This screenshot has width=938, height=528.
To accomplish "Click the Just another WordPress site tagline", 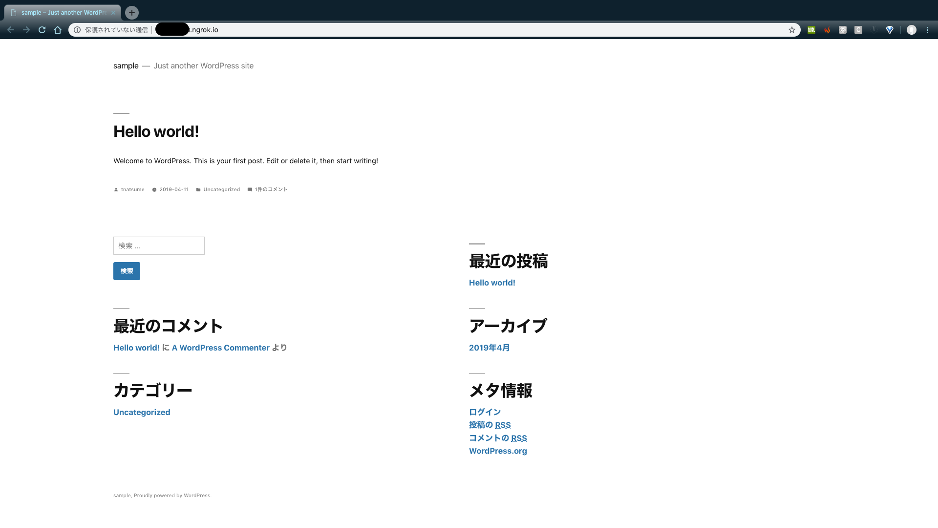I will tap(203, 66).
